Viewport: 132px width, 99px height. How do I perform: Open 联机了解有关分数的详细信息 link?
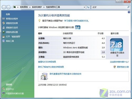coord(51,67)
